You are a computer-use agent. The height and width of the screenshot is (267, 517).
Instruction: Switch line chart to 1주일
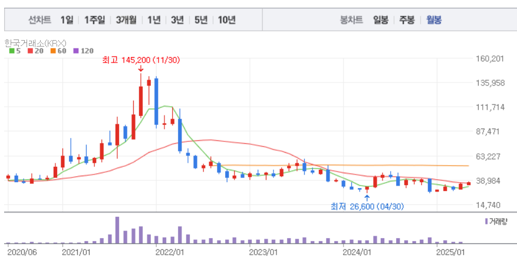pyautogui.click(x=94, y=20)
